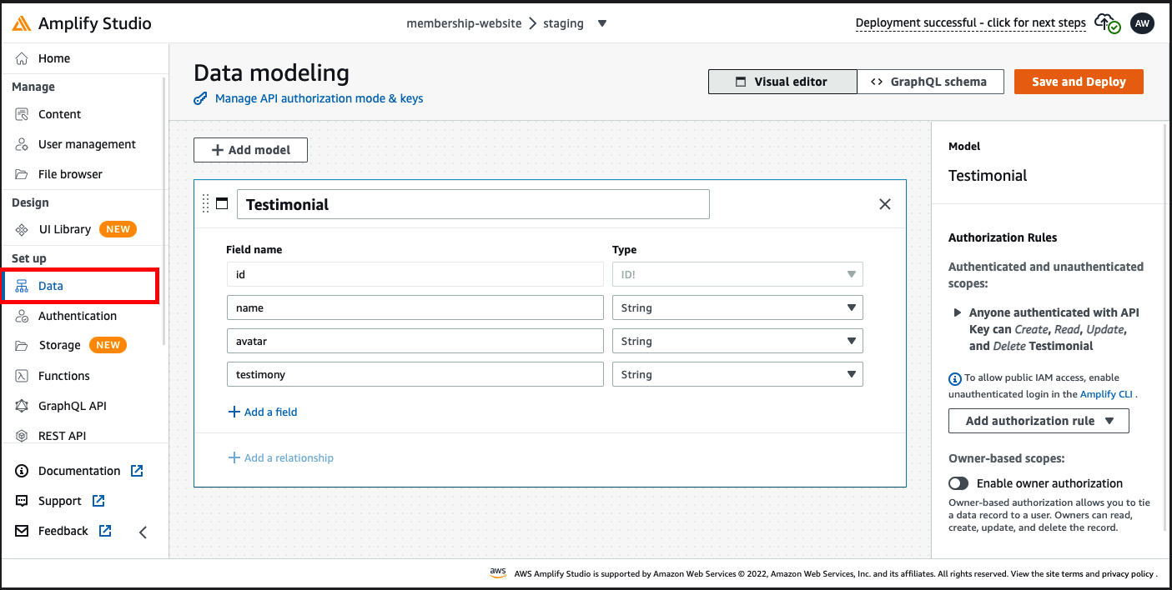Viewport: 1172px width, 590px height.
Task: Click the Content document icon
Action: tap(23, 114)
